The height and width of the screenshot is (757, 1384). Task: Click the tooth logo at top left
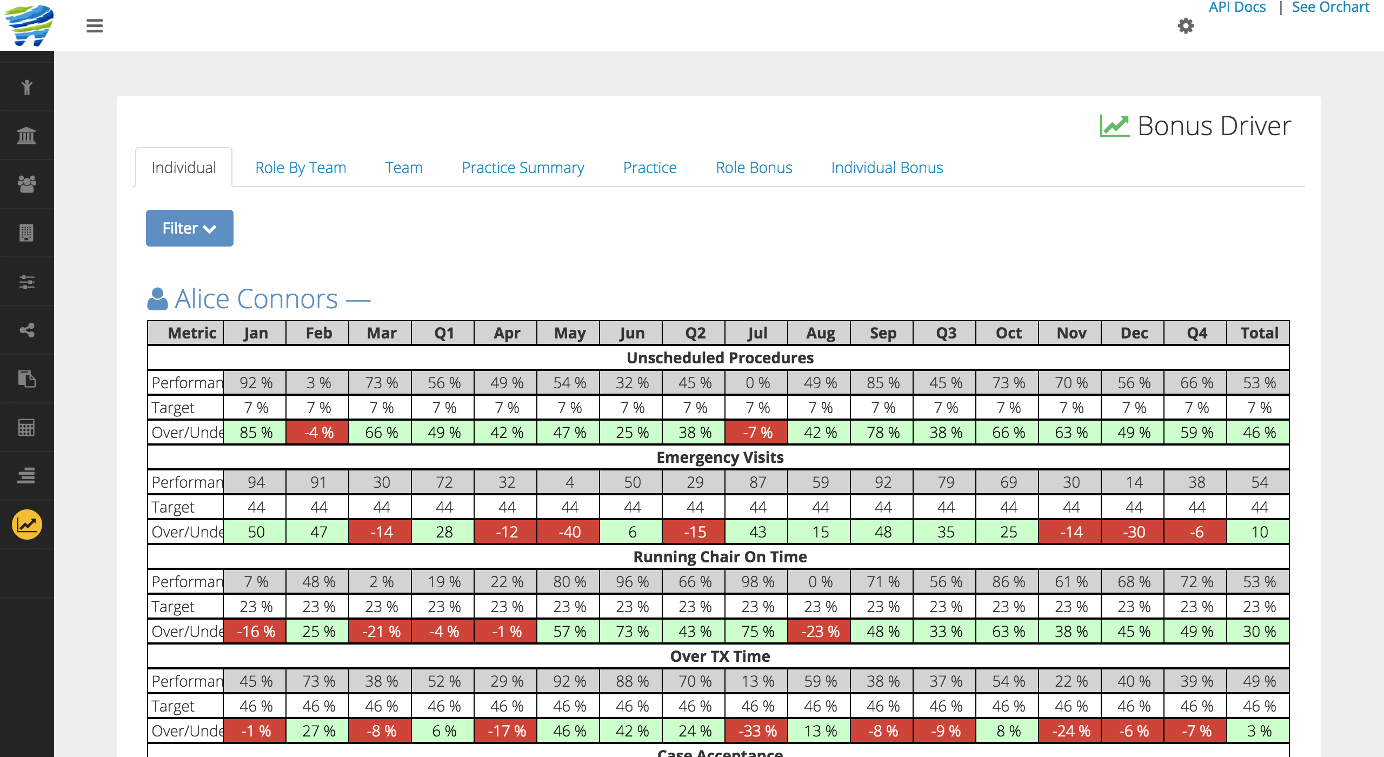pyautogui.click(x=28, y=25)
